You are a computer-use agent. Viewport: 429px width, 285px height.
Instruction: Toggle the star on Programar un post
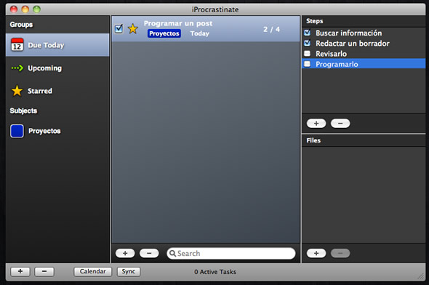pos(133,29)
